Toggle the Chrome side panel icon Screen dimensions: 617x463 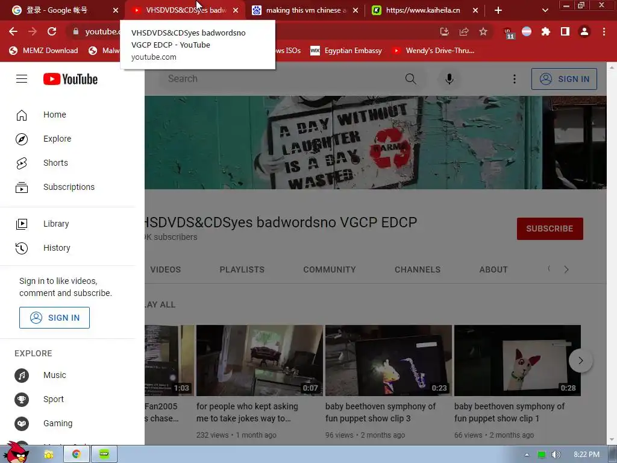coord(565,31)
